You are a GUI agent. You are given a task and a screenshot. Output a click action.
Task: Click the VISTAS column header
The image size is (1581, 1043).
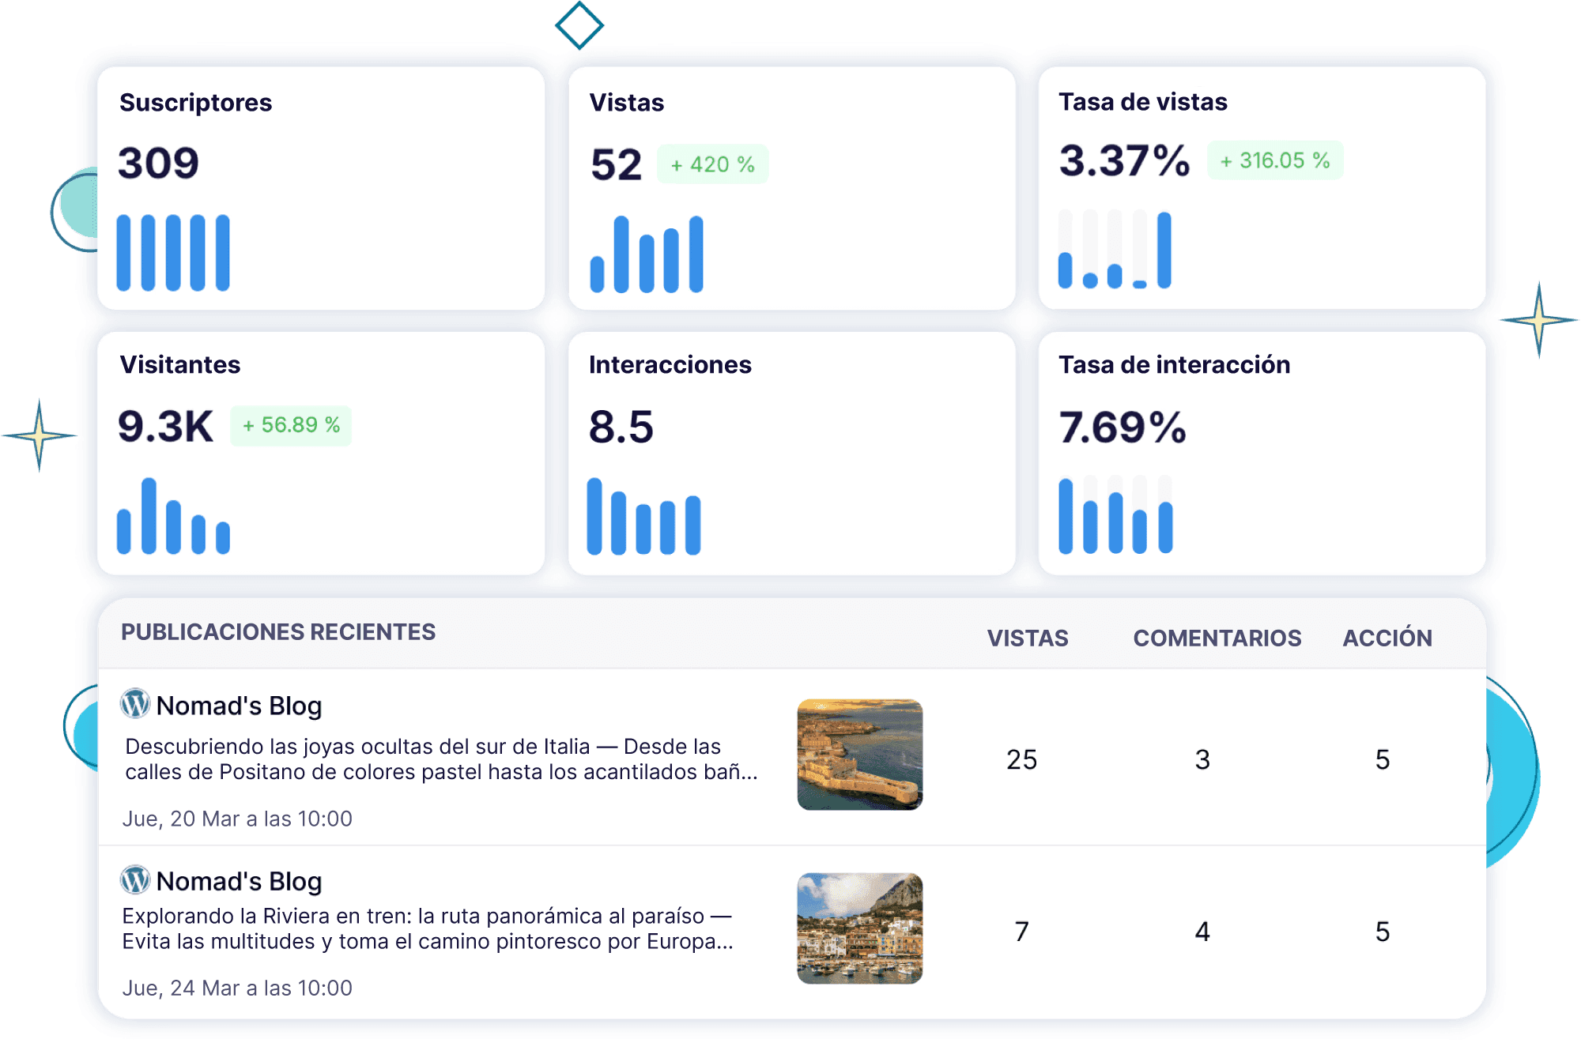tap(1027, 638)
